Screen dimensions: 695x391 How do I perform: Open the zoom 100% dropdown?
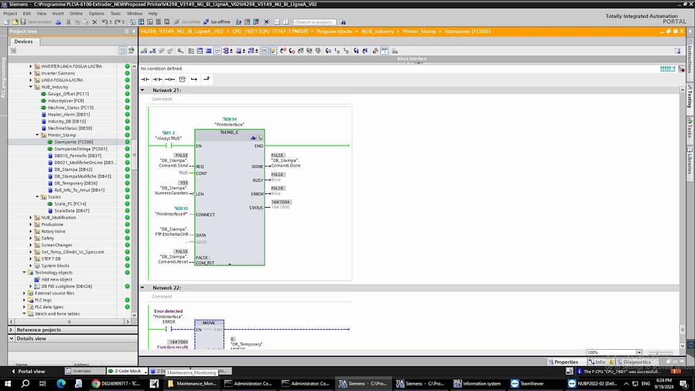point(639,353)
